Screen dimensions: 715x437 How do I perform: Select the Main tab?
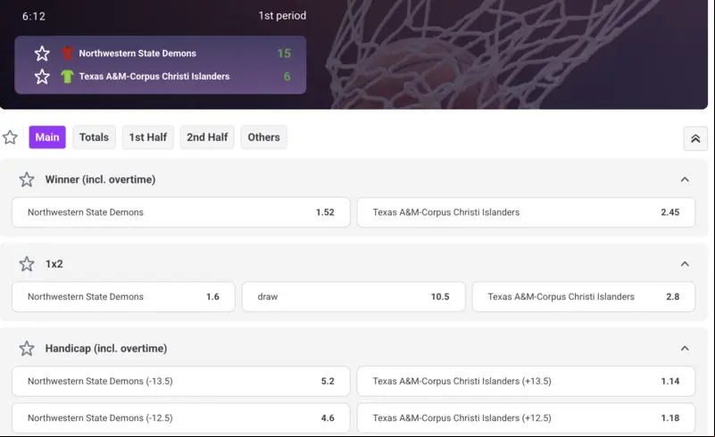(47, 137)
